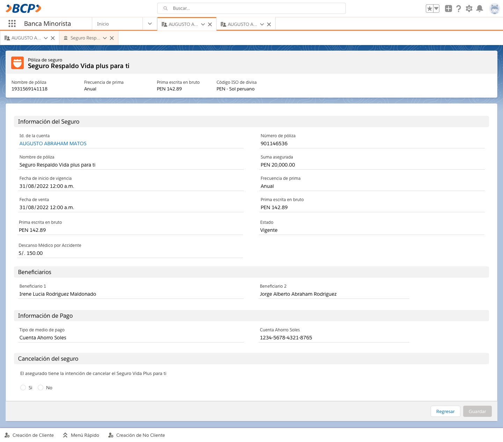The image size is (503, 442).
Task: Click the page title Seguro Respaldo Vida plus para ti
Action: tap(79, 66)
